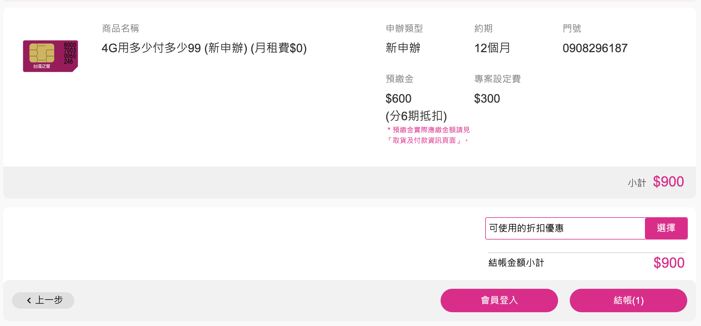The image size is (701, 326).
Task: Click the $300 project setup fee
Action: pos(487,99)
